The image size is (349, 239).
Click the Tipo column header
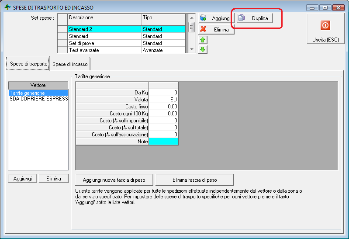pos(163,20)
